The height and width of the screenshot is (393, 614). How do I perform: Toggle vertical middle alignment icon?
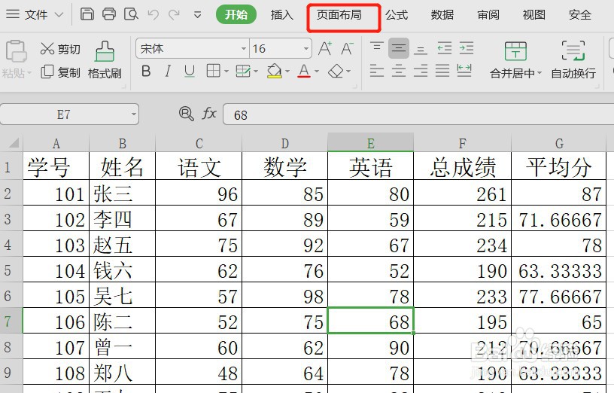399,48
